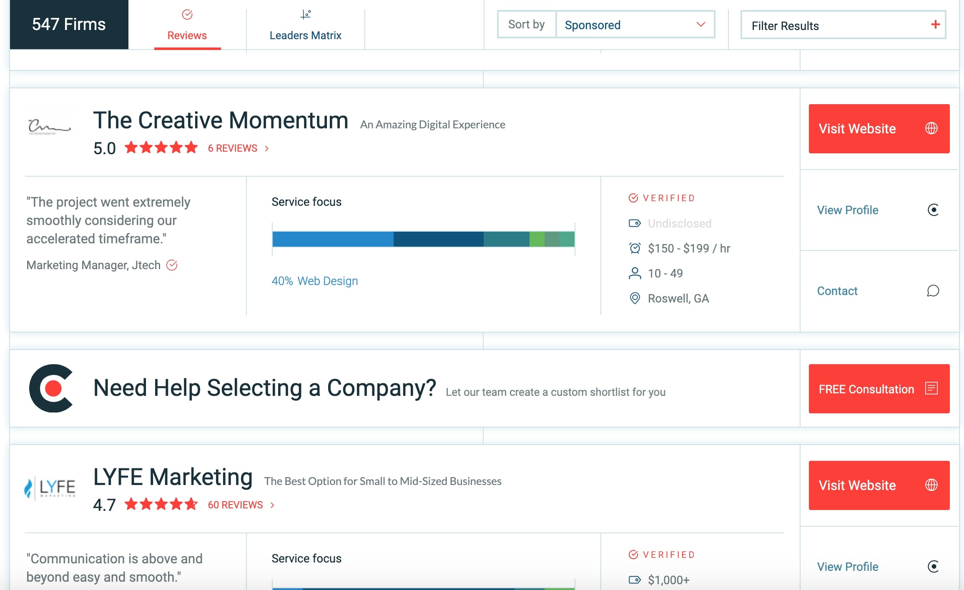
Task: Click the location pin icon beside Roswell, GA
Action: pos(635,298)
